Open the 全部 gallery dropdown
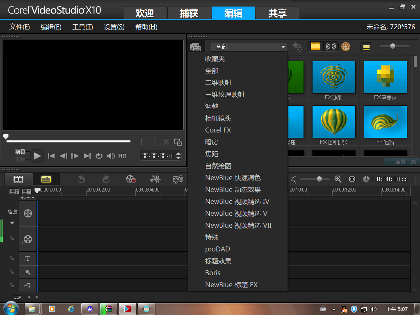The height and width of the screenshot is (315, 420). tap(249, 47)
